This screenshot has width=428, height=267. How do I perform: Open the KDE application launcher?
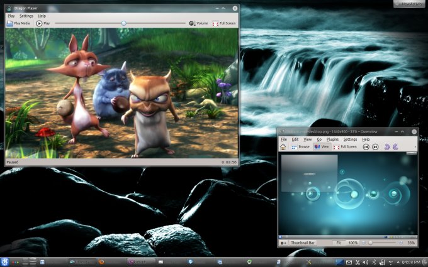pos(5,262)
